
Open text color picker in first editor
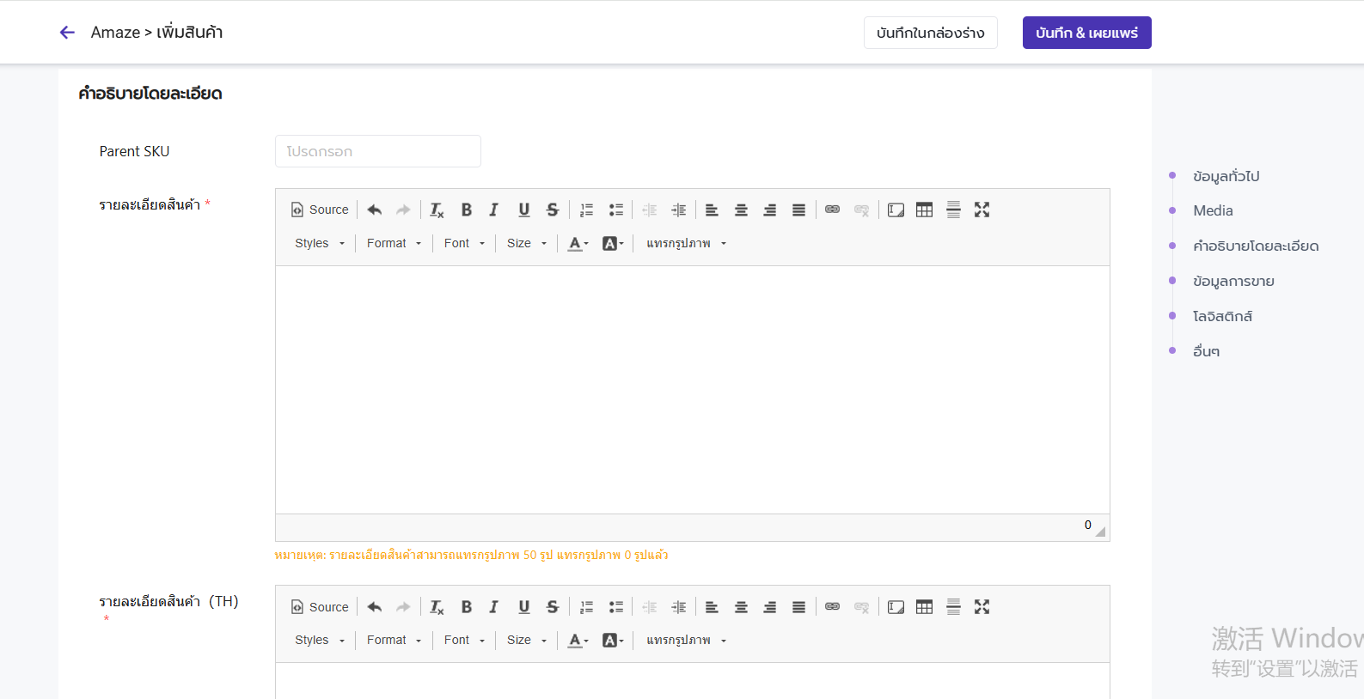(578, 244)
